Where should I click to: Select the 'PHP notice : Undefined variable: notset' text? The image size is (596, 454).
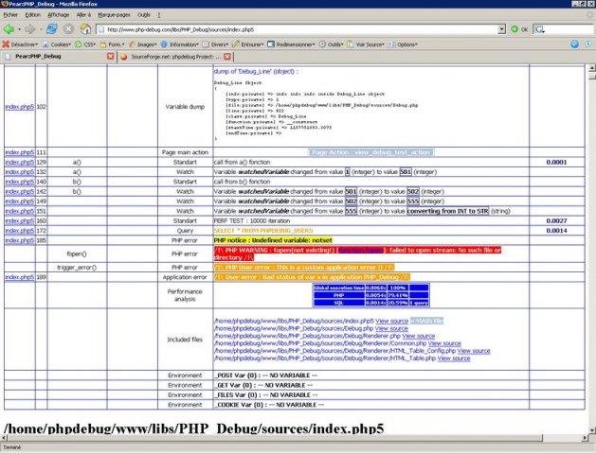273,240
